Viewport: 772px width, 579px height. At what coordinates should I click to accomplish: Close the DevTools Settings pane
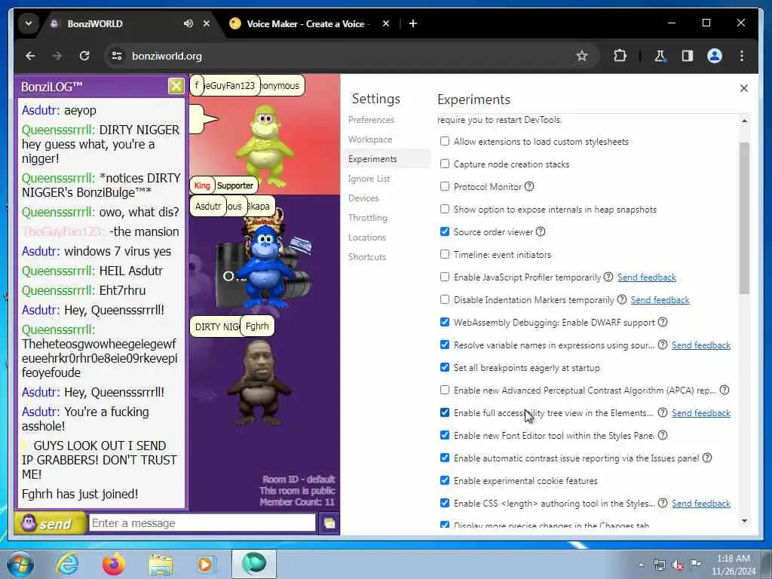744,88
